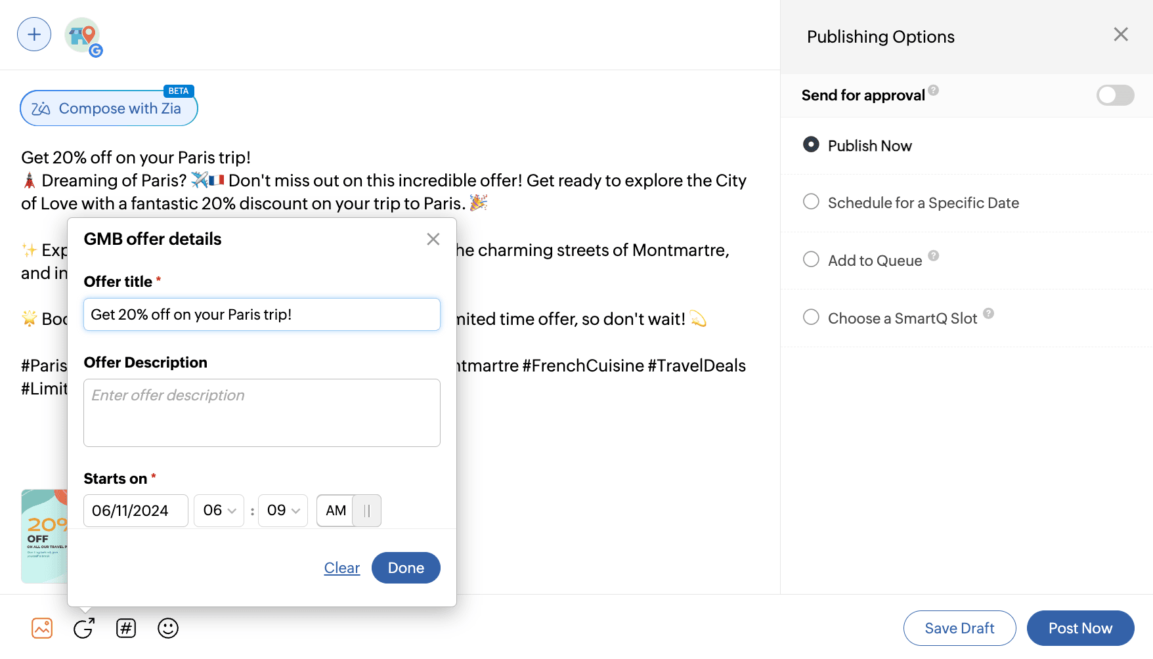Open the image attachment icon

click(42, 628)
